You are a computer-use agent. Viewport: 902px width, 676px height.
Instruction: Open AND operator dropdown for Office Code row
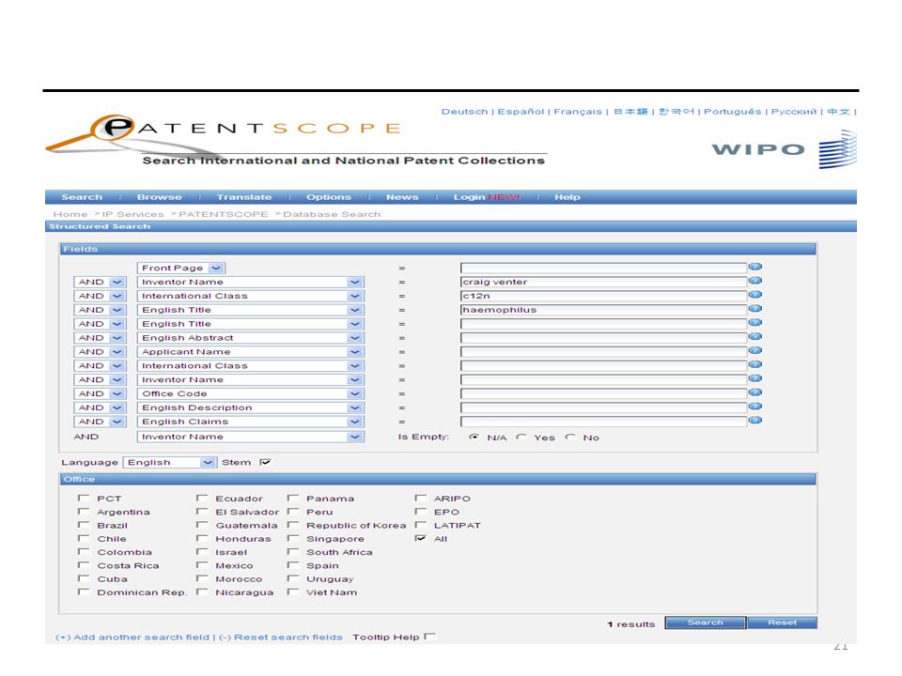[100, 393]
